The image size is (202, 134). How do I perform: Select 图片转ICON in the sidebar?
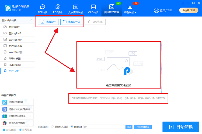tap(18, 46)
